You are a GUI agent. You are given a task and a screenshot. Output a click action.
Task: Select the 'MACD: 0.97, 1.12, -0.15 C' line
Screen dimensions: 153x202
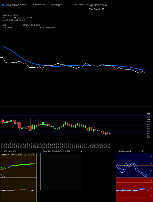(14, 20)
